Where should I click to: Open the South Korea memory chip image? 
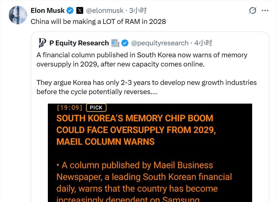(x=150, y=153)
